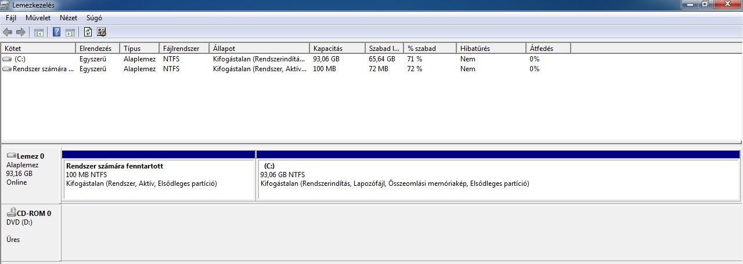Click the Lemez 0 disk icon

tap(11, 156)
